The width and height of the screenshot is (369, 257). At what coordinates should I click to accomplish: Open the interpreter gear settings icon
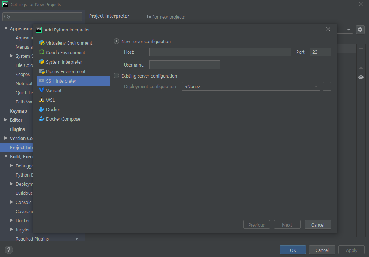pos(360,30)
